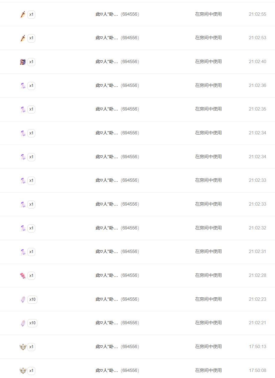
Task: Click the x10 quantity badge at 21:02:21
Action: pyautogui.click(x=32, y=323)
